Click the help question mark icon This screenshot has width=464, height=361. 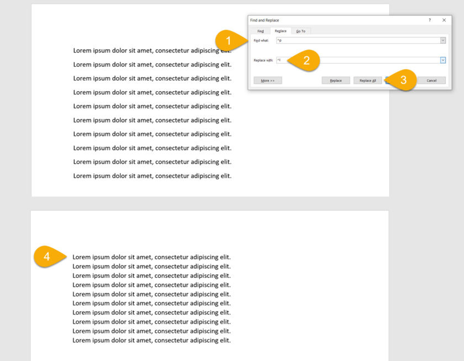coord(429,20)
